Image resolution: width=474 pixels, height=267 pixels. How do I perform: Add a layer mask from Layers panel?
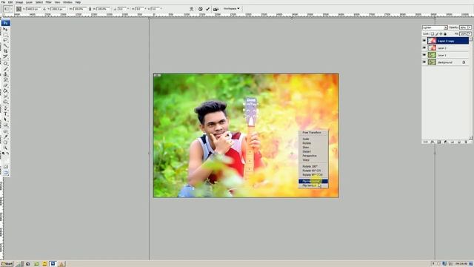[439, 142]
